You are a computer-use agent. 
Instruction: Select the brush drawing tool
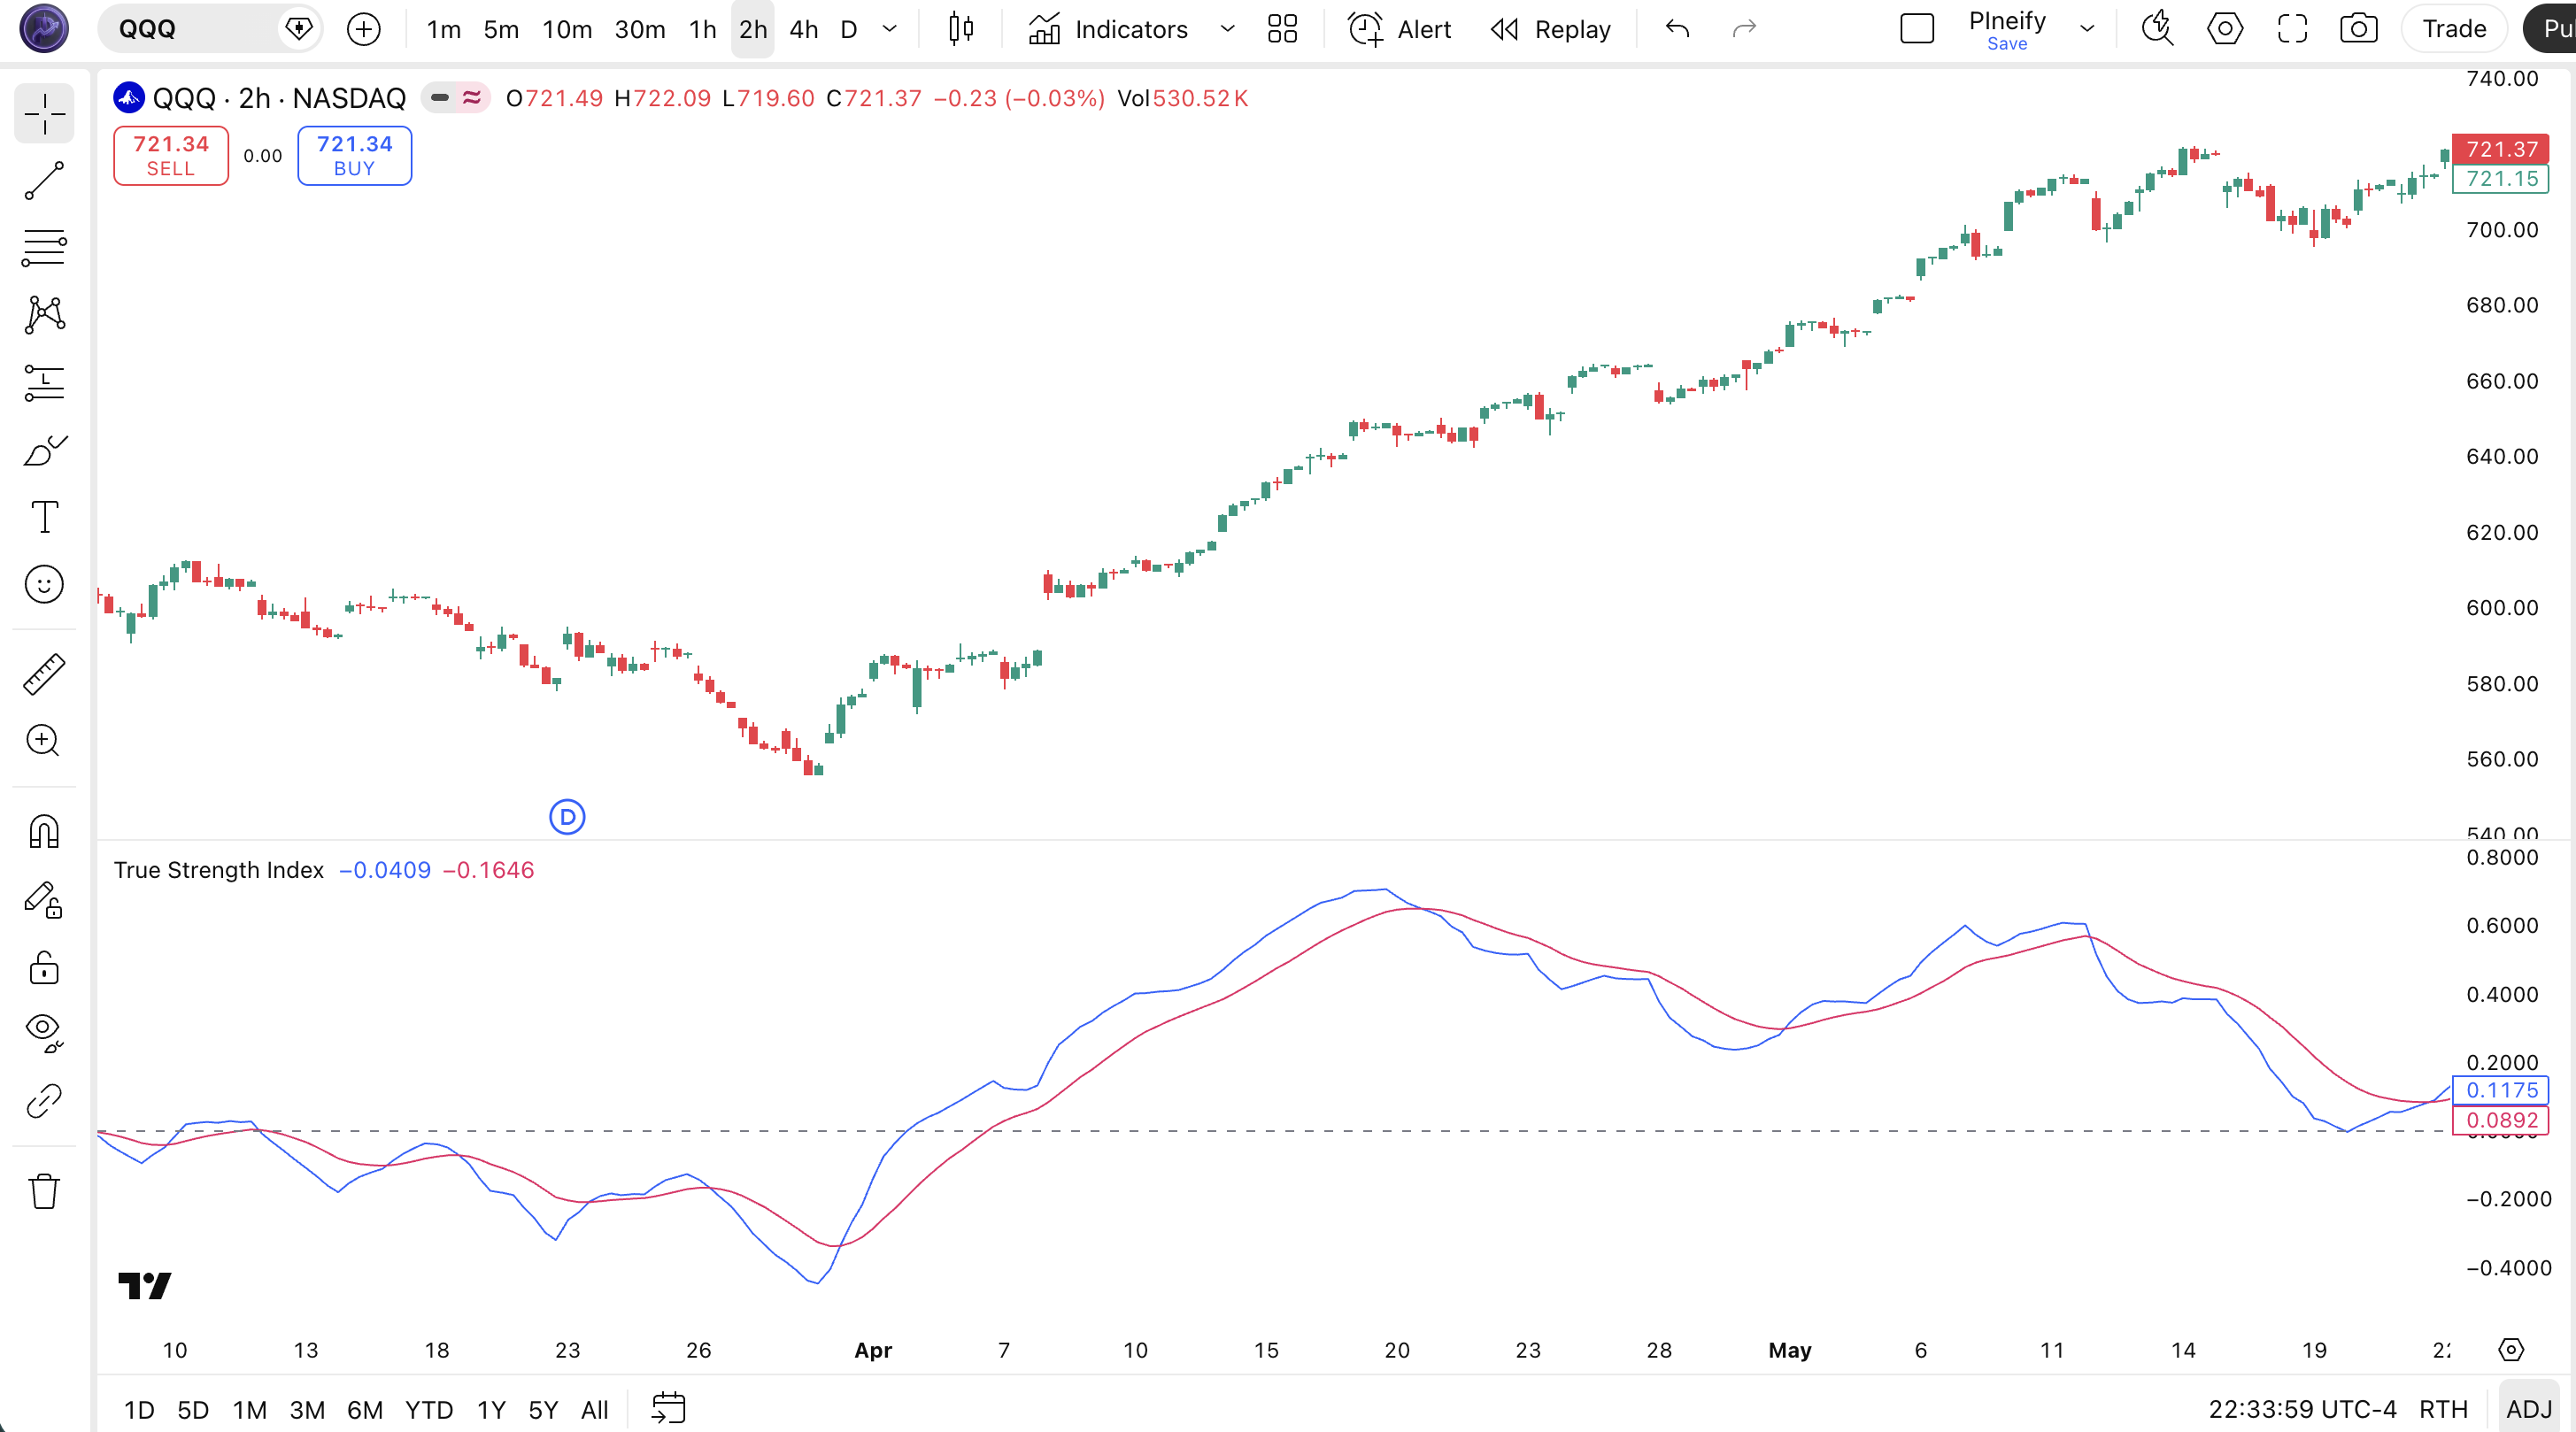click(x=44, y=450)
